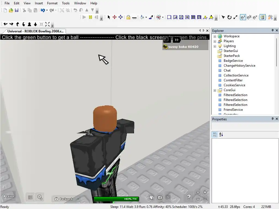Toggle the Anchor tool icon
279x209 pixels.
point(134,18)
